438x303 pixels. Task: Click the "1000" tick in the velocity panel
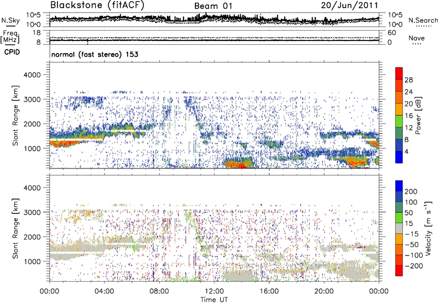point(32,261)
